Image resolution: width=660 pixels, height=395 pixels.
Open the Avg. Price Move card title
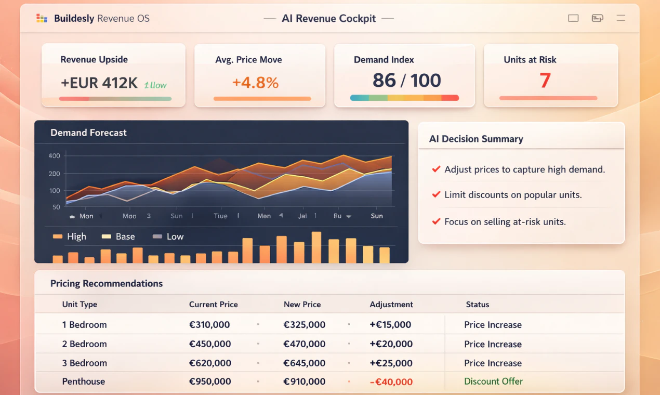[248, 60]
